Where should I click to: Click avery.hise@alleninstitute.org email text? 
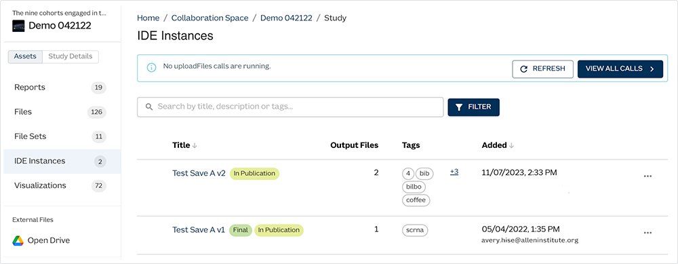pos(530,240)
